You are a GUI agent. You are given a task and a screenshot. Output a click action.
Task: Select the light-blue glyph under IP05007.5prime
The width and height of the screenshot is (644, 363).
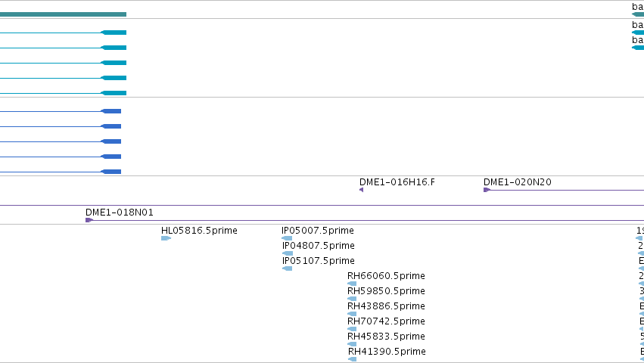click(x=287, y=238)
